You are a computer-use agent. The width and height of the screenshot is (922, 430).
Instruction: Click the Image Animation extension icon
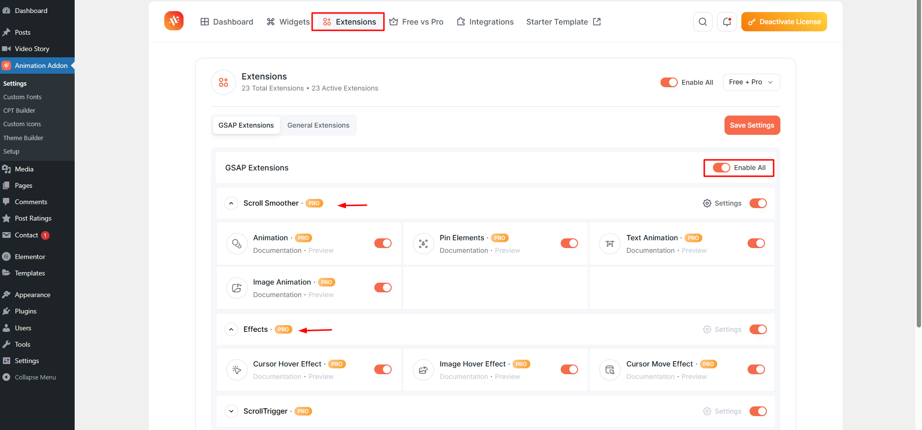pos(237,288)
